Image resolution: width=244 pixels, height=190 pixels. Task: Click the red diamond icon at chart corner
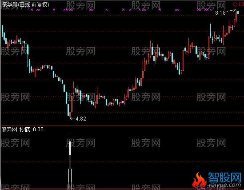pyautogui.click(x=235, y=4)
